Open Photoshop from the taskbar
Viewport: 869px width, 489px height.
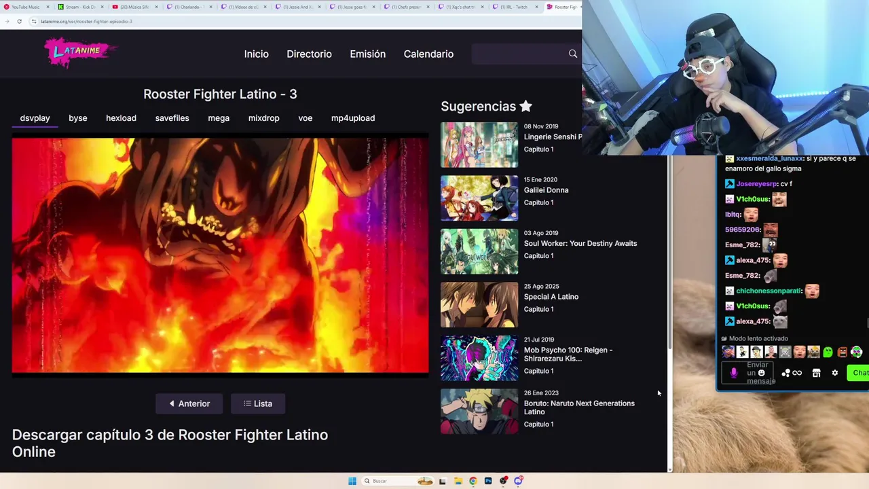click(x=488, y=481)
